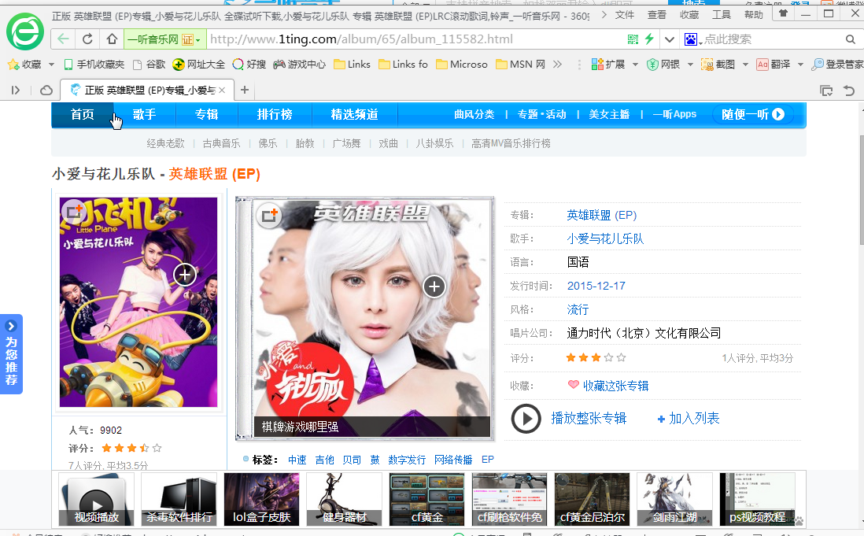The image size is (864, 536).
Task: Close the 英雄联盟 (EP)专辑 tab
Action: pyautogui.click(x=222, y=90)
